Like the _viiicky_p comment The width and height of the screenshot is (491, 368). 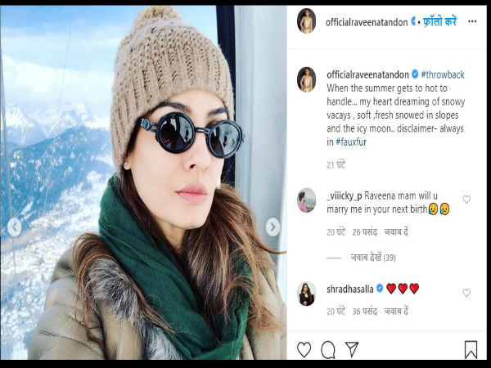click(466, 199)
